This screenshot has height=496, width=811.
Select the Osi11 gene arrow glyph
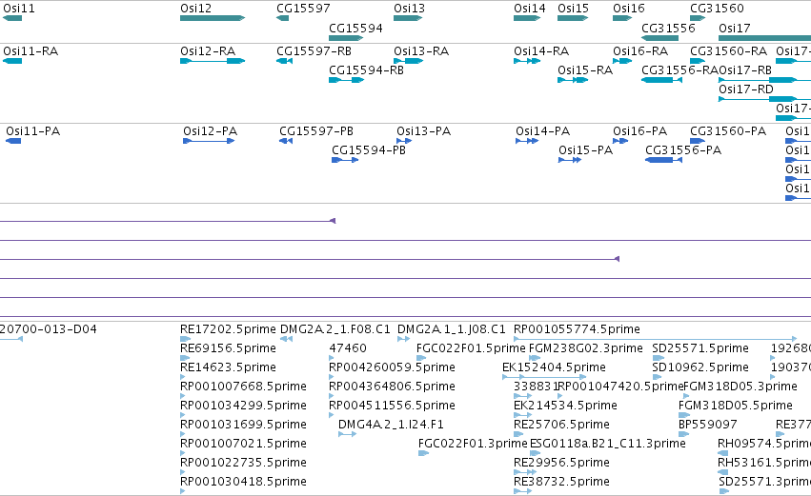click(12, 18)
